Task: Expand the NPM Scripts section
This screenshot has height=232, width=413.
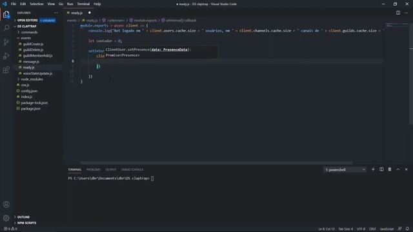Action: tap(26, 223)
